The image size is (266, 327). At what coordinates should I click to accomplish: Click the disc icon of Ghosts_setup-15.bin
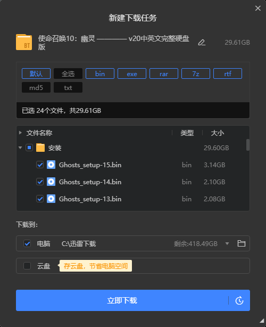(51, 165)
